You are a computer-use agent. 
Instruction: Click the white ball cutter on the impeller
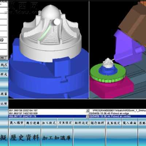pyautogui.click(x=57, y=22)
